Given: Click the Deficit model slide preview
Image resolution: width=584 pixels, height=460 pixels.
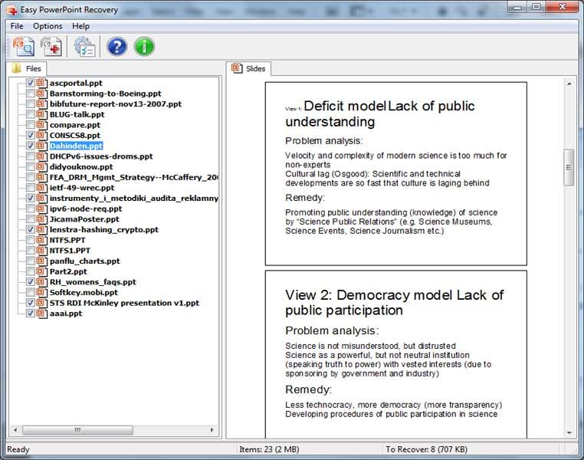Looking at the screenshot, I should (x=396, y=173).
